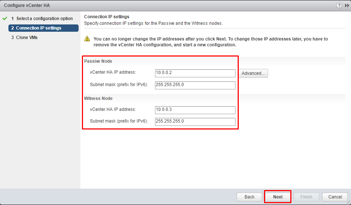Image resolution: width=351 pixels, height=205 pixels.
Task: Click the Next button
Action: [278, 197]
